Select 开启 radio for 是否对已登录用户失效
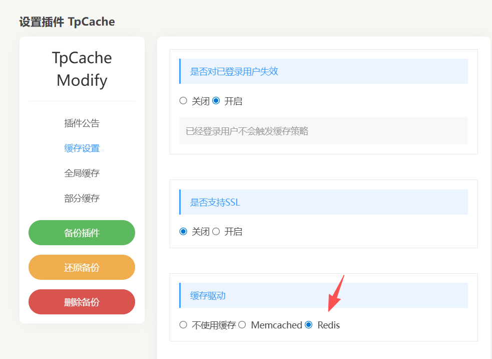 216,101
